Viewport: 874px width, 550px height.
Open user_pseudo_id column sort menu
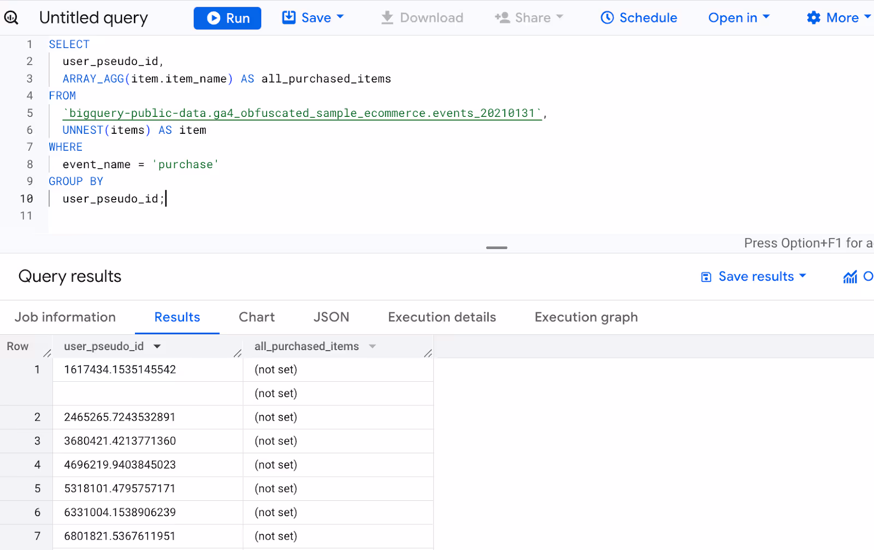click(x=157, y=346)
